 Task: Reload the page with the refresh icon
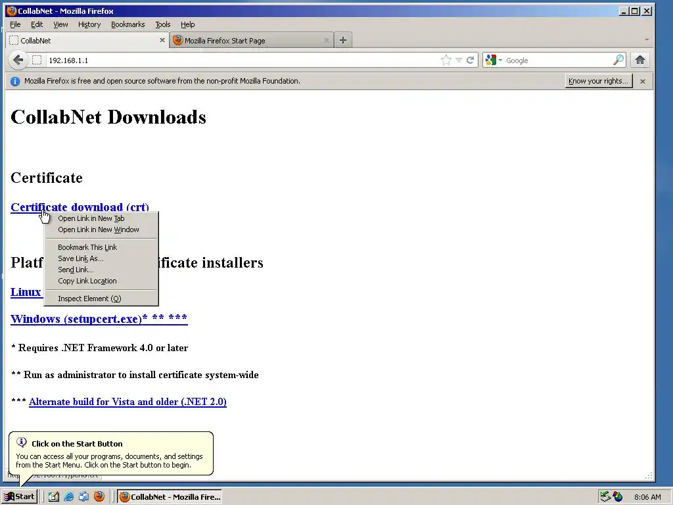click(471, 60)
